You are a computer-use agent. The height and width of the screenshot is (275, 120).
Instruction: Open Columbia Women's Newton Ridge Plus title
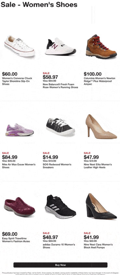click(x=100, y=81)
